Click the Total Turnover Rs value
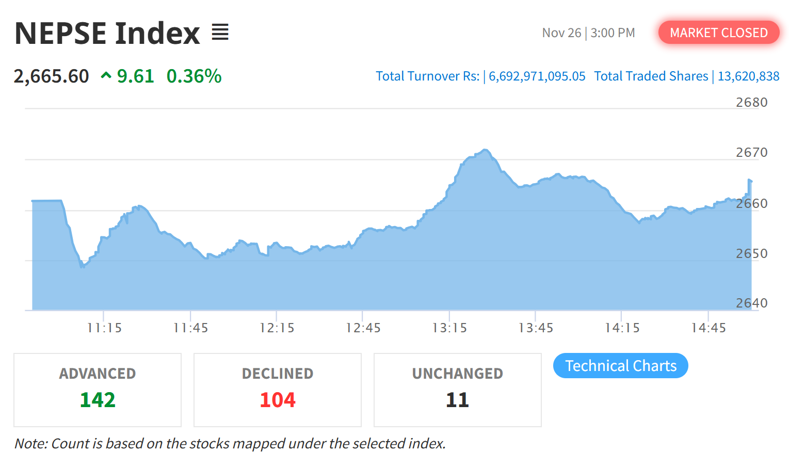The width and height of the screenshot is (789, 468). coord(537,76)
